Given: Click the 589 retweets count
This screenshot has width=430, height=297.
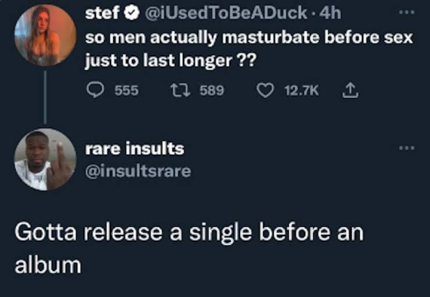Looking at the screenshot, I should pyautogui.click(x=212, y=90).
